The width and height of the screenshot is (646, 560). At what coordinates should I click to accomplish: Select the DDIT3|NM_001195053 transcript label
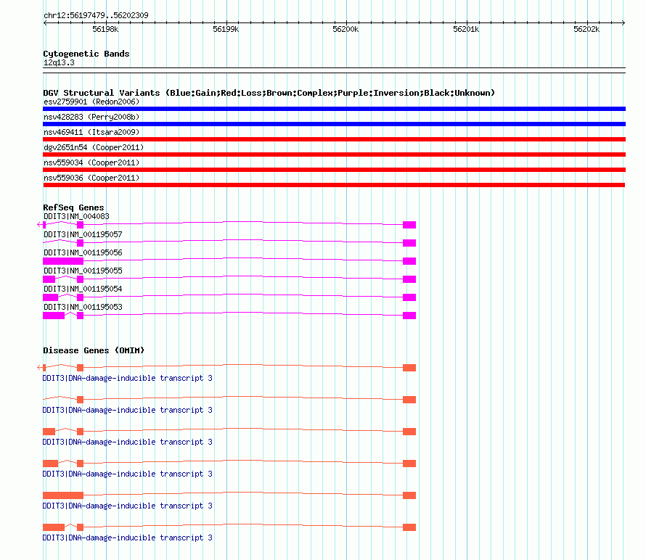(x=83, y=307)
